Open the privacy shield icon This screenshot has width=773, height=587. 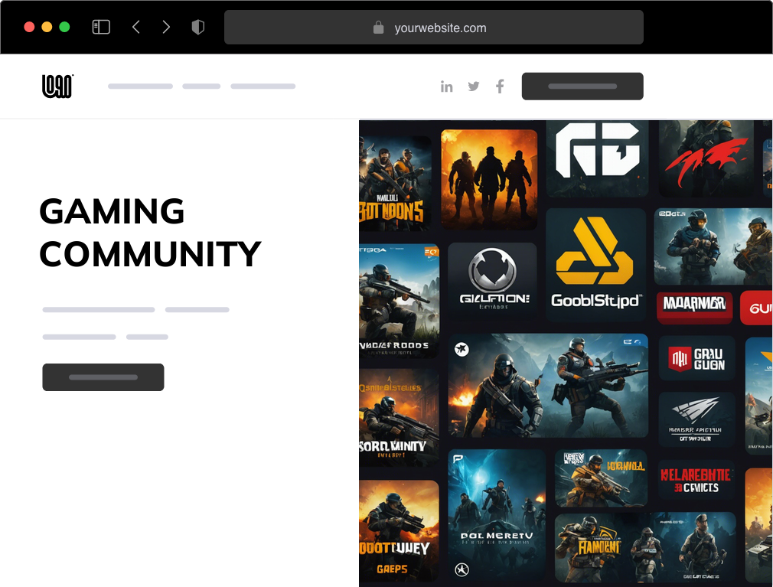tap(198, 28)
